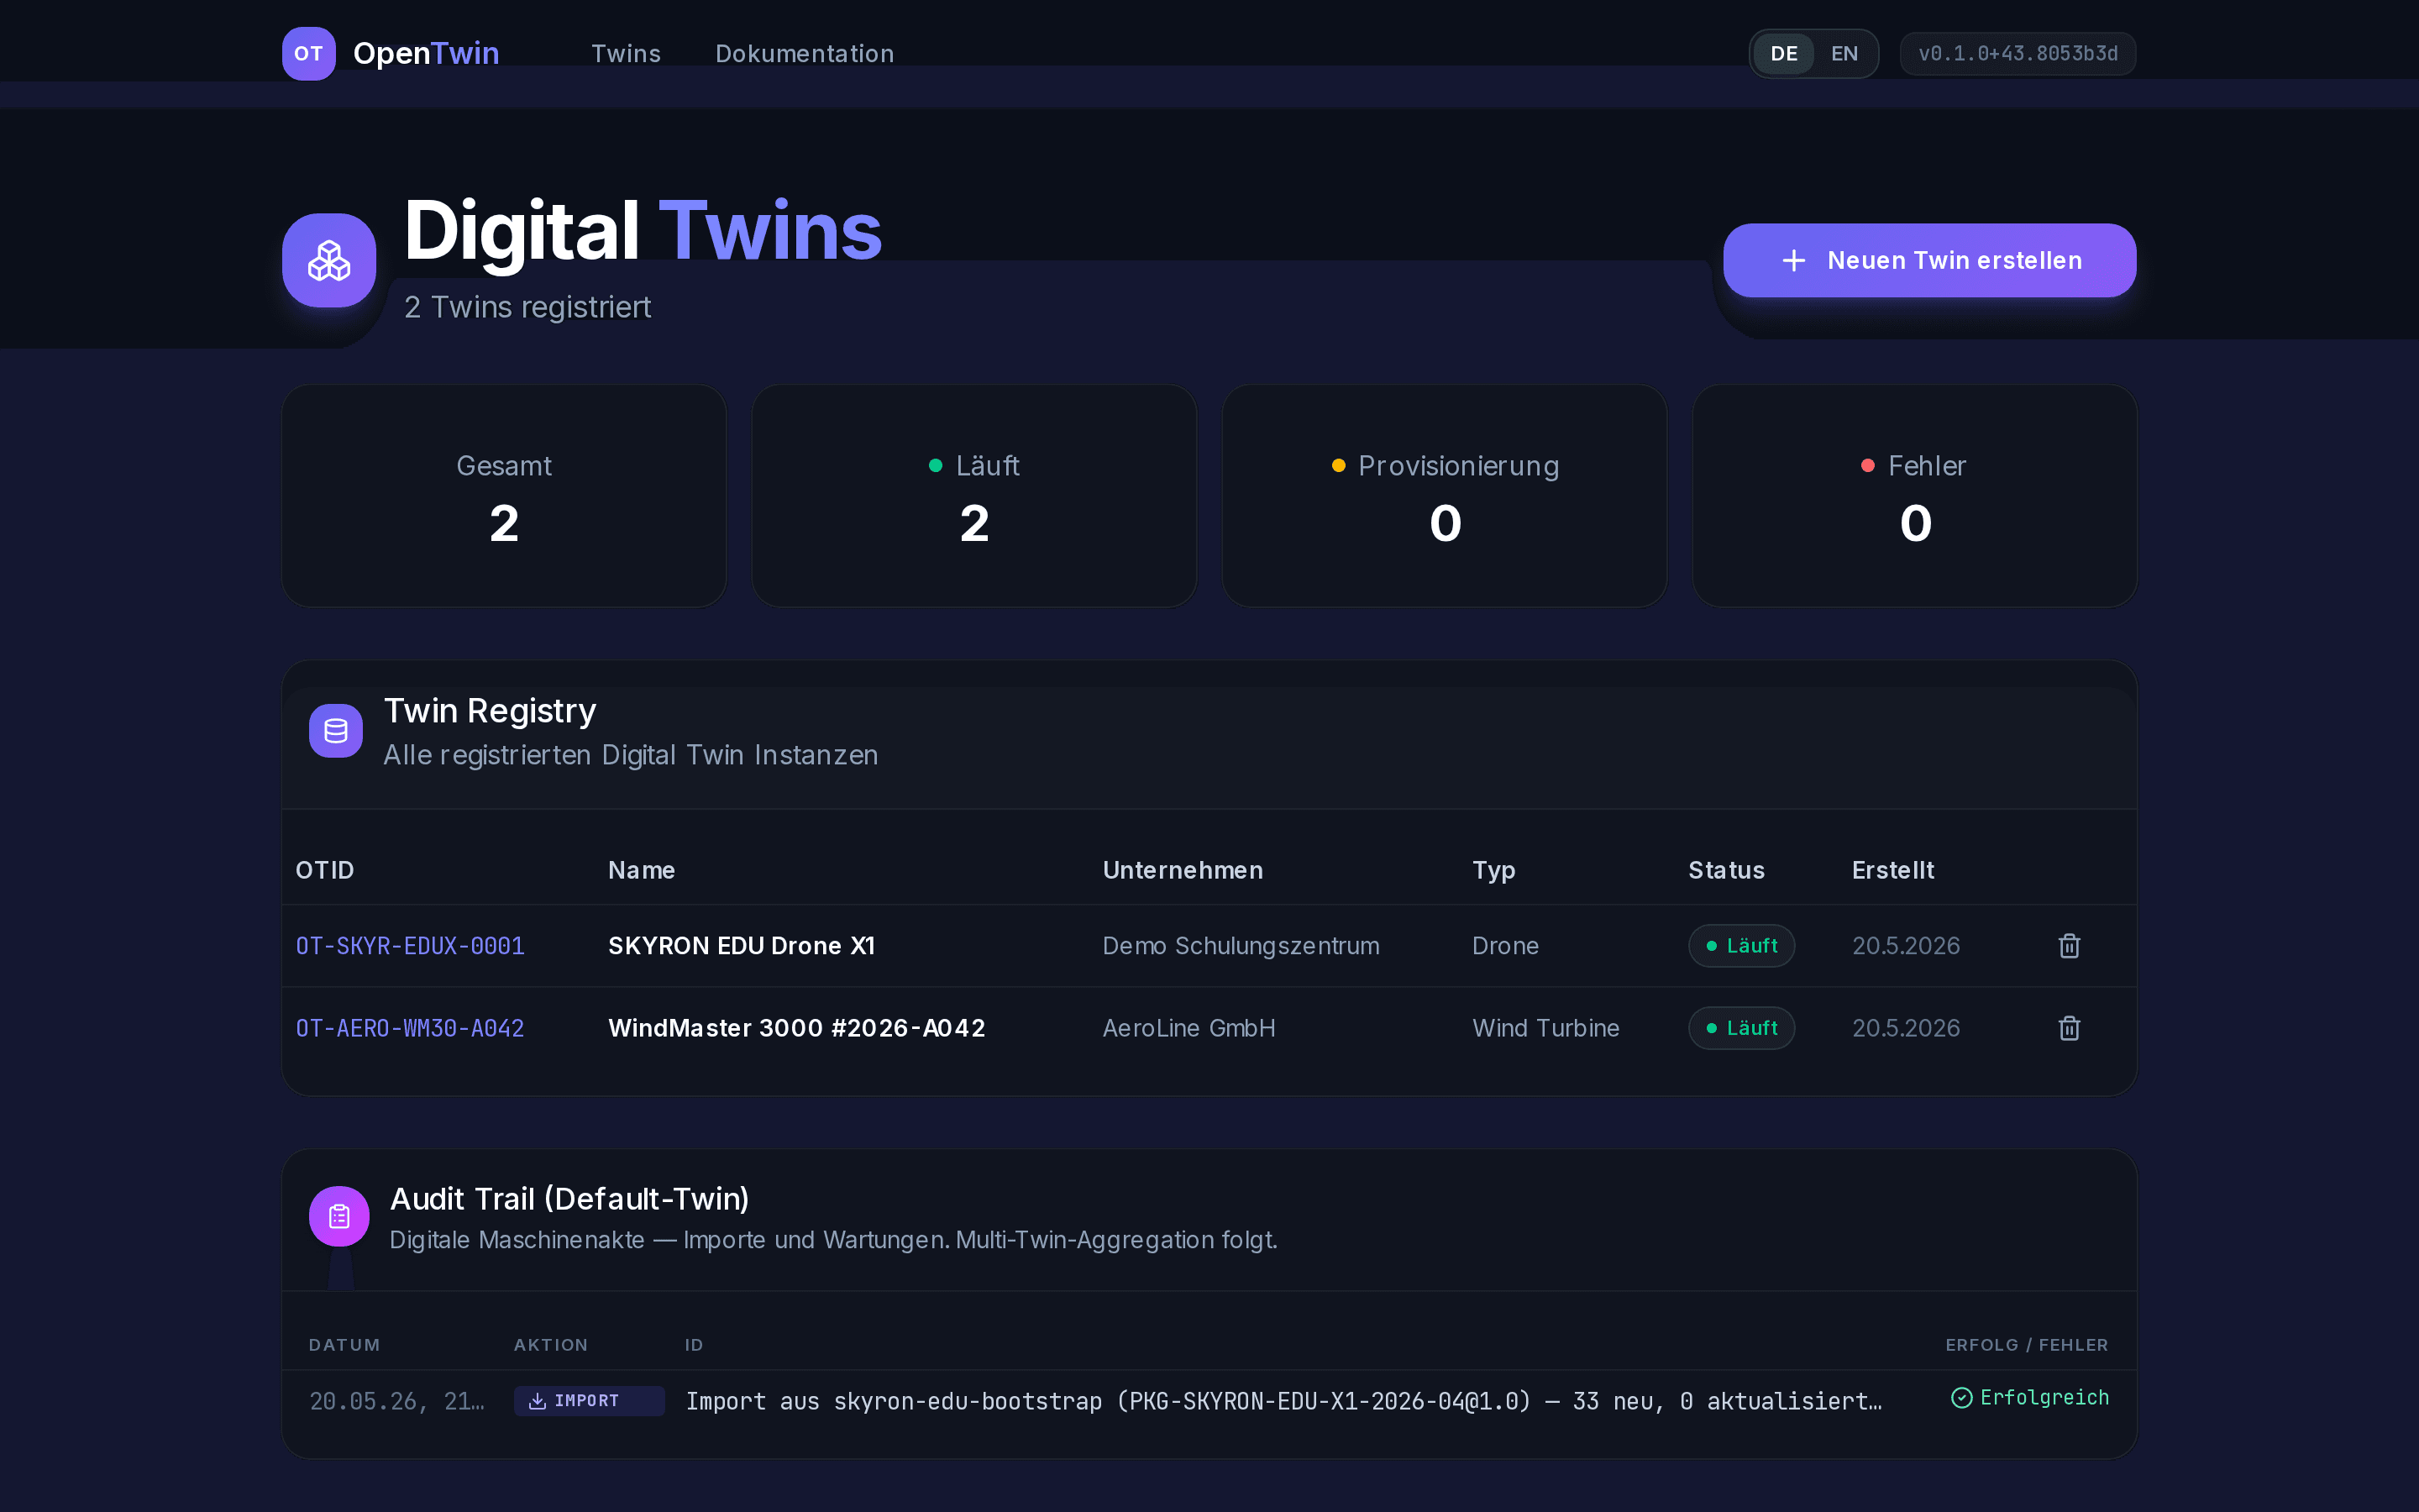The image size is (2419, 1512).
Task: Click the IMPORT action badge
Action: coord(589,1401)
